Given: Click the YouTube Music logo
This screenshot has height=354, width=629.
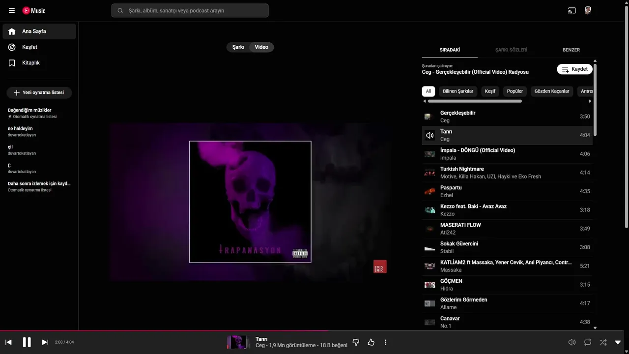Looking at the screenshot, I should click(x=34, y=10).
